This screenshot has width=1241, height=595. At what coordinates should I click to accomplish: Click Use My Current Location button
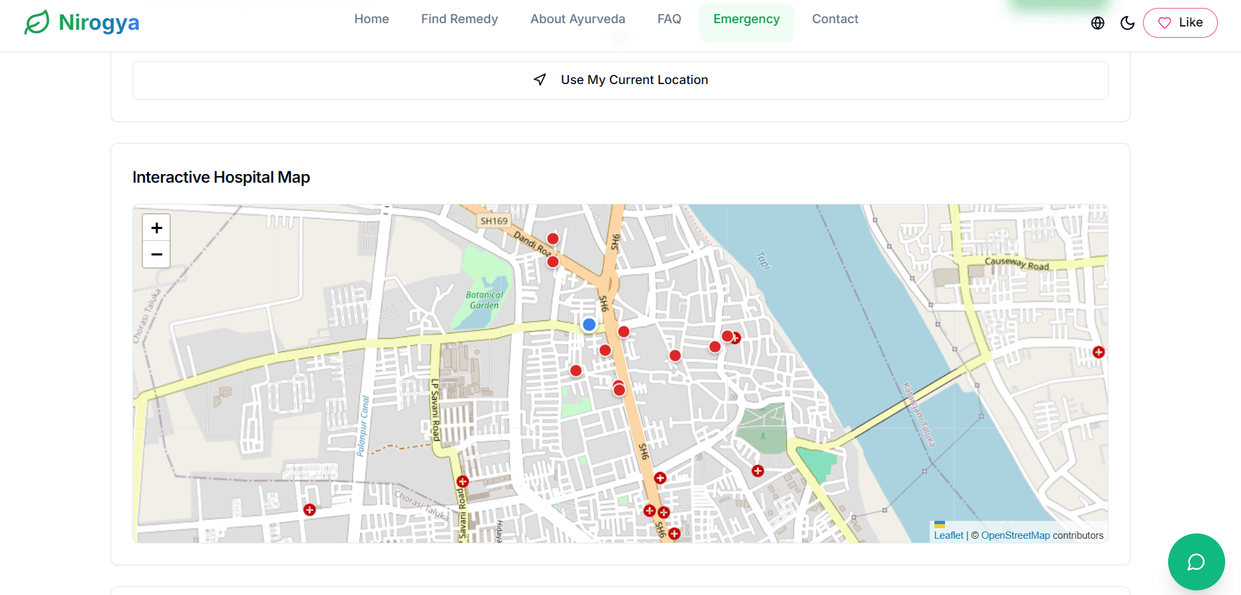(x=620, y=80)
